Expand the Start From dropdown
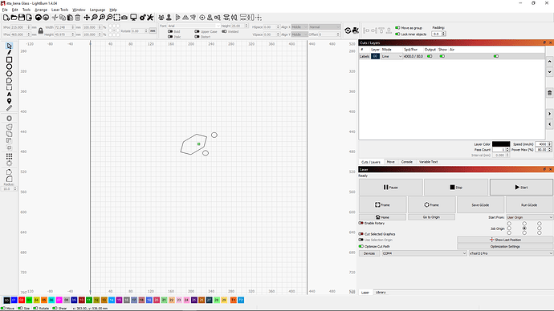Image resolution: width=554 pixels, height=311 pixels. [x=530, y=217]
